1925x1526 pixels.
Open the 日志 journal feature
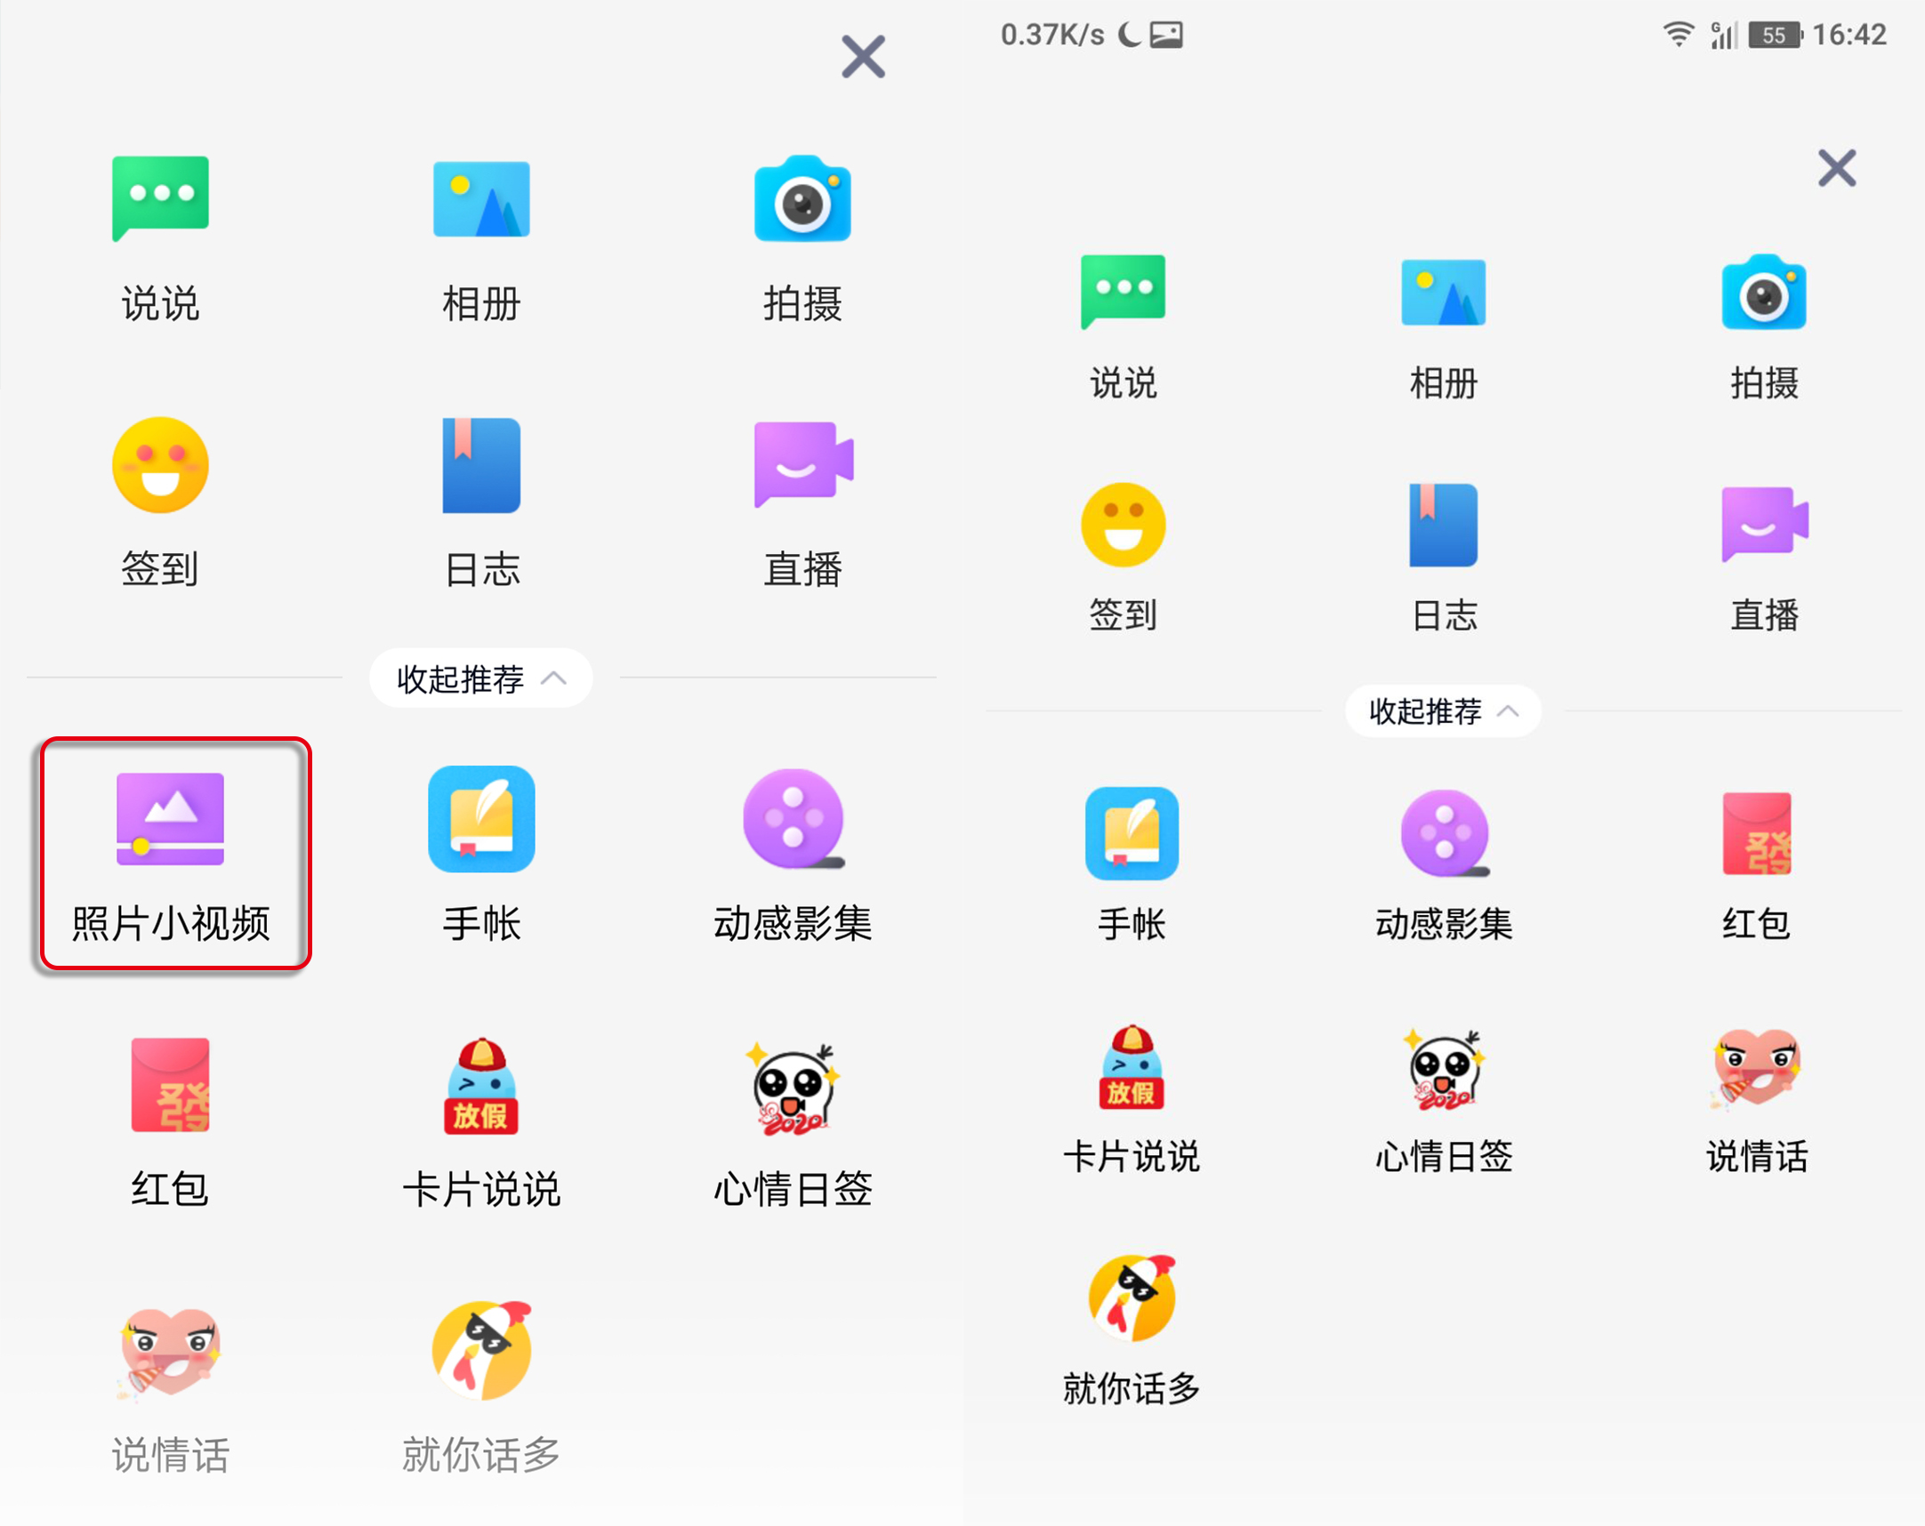coord(480,500)
